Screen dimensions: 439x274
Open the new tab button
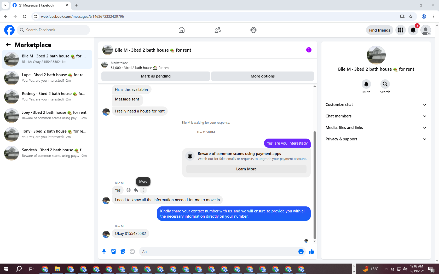[x=76, y=5]
